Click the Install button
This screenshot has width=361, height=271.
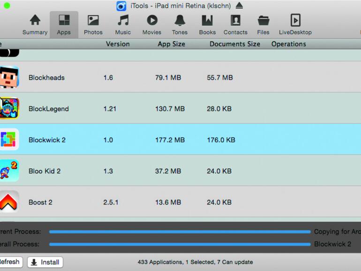click(45, 262)
